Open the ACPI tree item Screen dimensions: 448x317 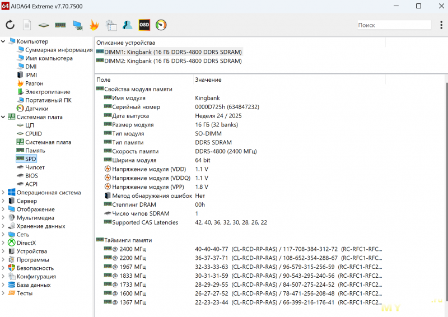31,184
